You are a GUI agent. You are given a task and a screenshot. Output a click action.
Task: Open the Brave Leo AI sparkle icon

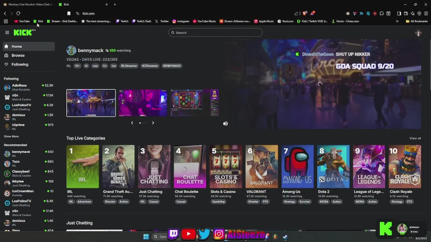point(412,13)
